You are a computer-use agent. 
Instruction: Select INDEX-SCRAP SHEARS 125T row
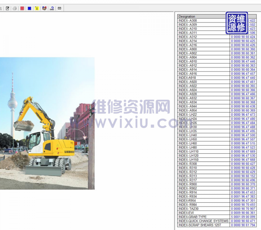(x=199, y=225)
